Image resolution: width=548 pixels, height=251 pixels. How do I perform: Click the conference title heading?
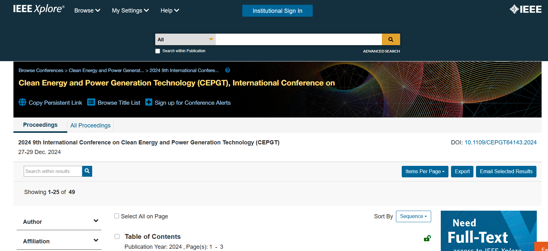[177, 83]
